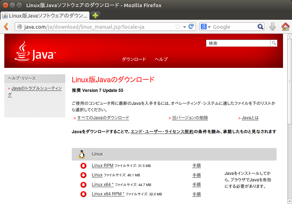Image resolution: width=292 pixels, height=204 pixels.
Task: Click the vertical page scrollbar thumb
Action: 289,81
